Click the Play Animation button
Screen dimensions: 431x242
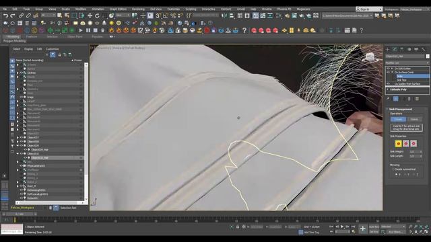point(342,227)
